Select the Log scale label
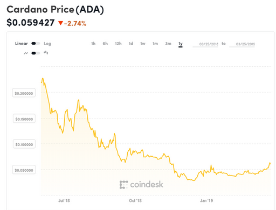 click(47, 44)
